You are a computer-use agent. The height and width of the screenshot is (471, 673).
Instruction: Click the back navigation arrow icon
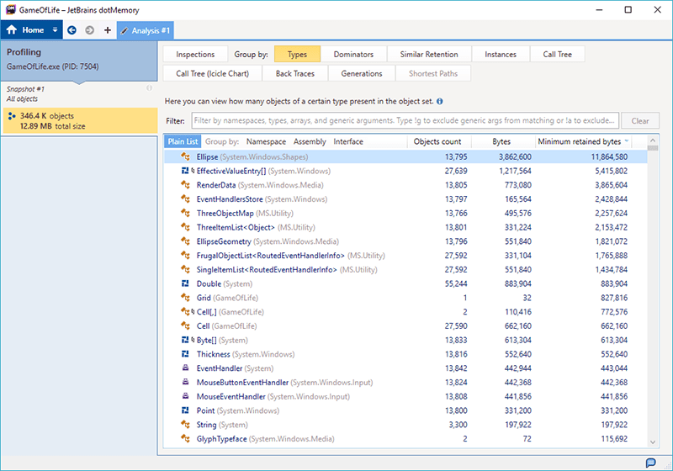click(x=72, y=30)
